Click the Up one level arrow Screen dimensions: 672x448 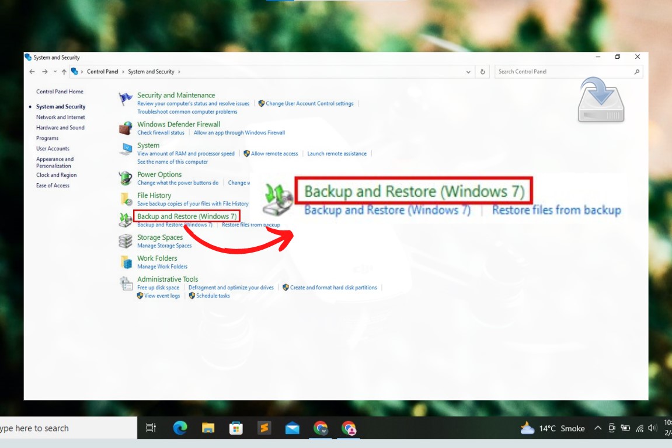pos(64,72)
